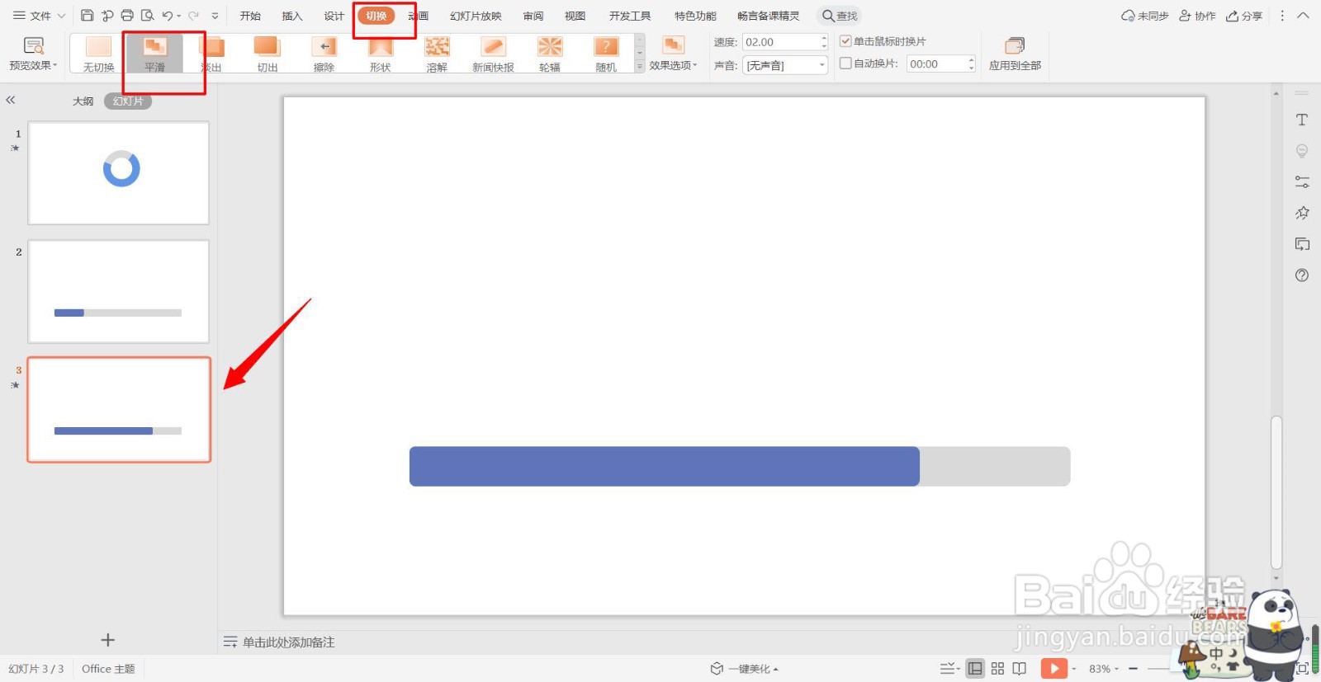Open the 文件 menu dropdown arrow

pos(61,16)
